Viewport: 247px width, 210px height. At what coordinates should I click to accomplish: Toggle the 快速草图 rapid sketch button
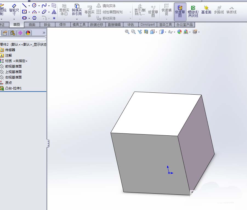tap(180, 12)
